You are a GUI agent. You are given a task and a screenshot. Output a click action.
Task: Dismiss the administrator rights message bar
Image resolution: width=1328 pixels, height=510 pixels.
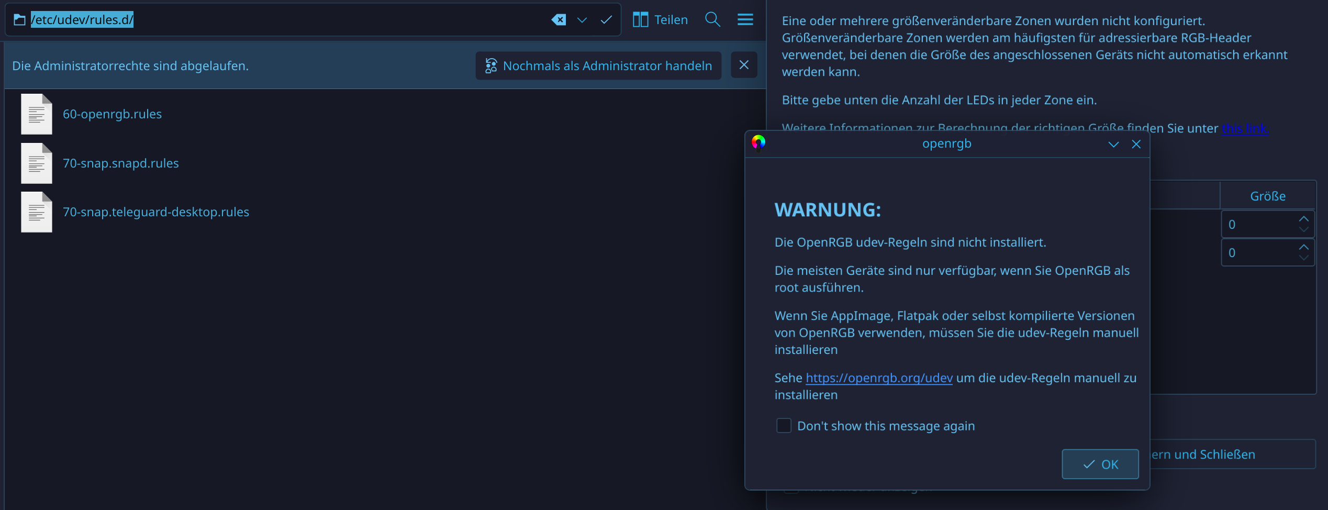click(744, 65)
